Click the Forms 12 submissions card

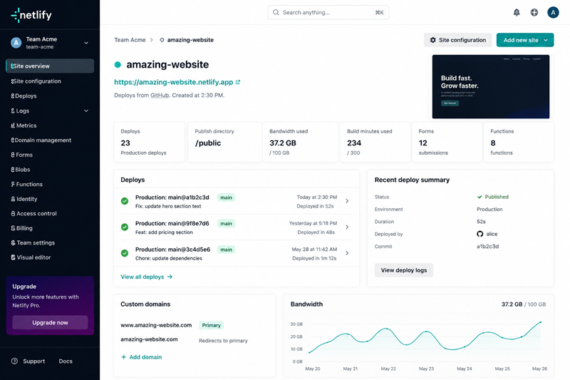[x=447, y=142]
